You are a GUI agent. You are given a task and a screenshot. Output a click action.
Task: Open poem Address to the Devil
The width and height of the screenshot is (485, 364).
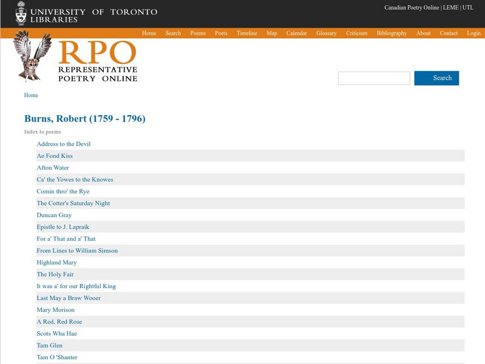click(64, 144)
